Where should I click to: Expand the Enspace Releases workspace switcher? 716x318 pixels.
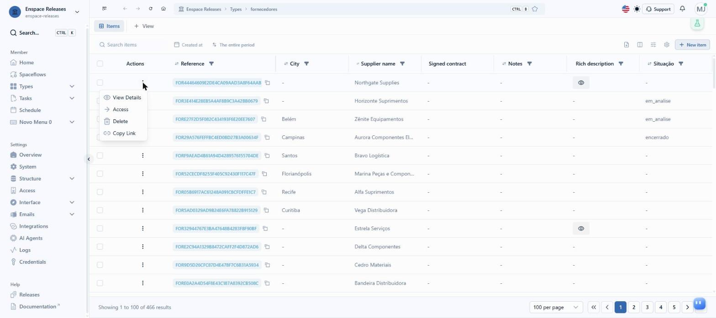click(x=77, y=12)
